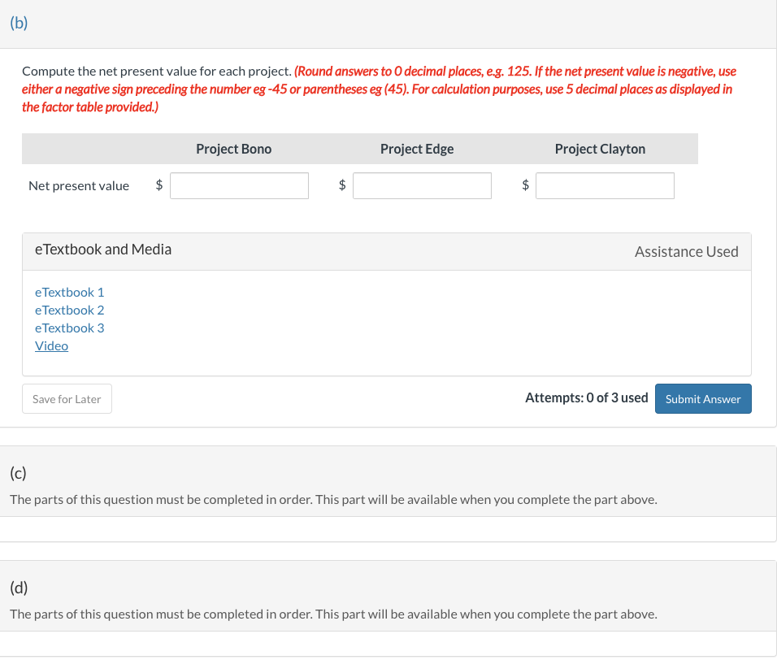Open the eTextbook 2 link
The width and height of the screenshot is (777, 660).
(x=70, y=310)
